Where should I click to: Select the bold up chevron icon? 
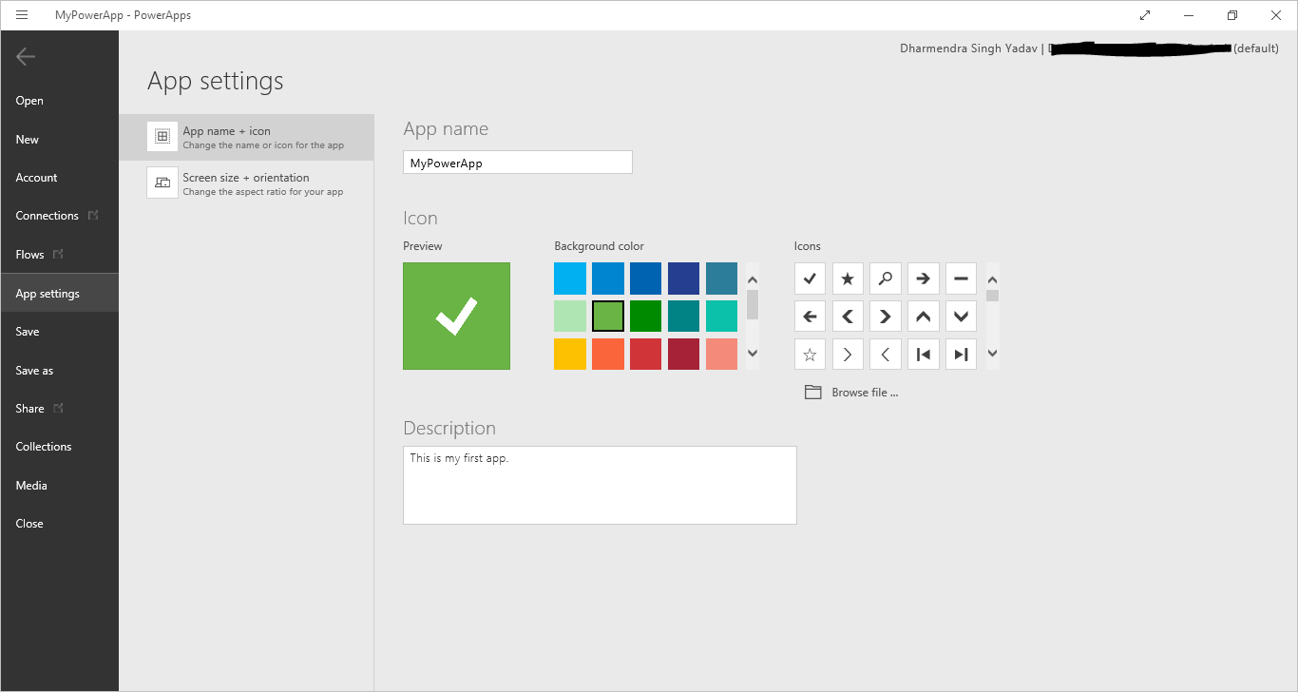pyautogui.click(x=923, y=317)
